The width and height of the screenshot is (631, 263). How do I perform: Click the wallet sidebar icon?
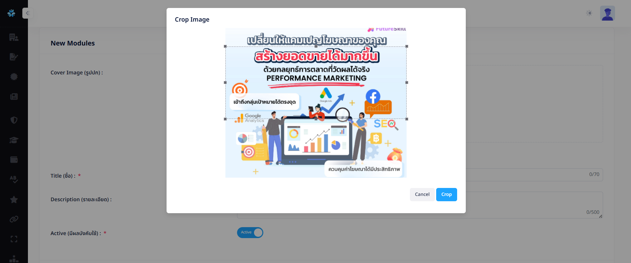14,160
